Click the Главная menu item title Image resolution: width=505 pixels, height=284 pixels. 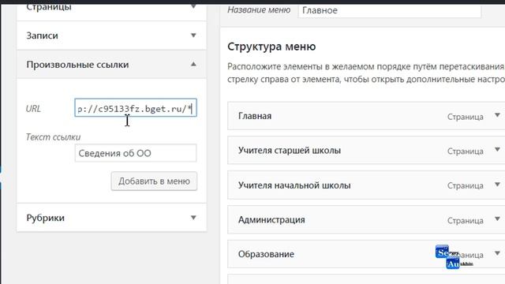[x=255, y=116]
